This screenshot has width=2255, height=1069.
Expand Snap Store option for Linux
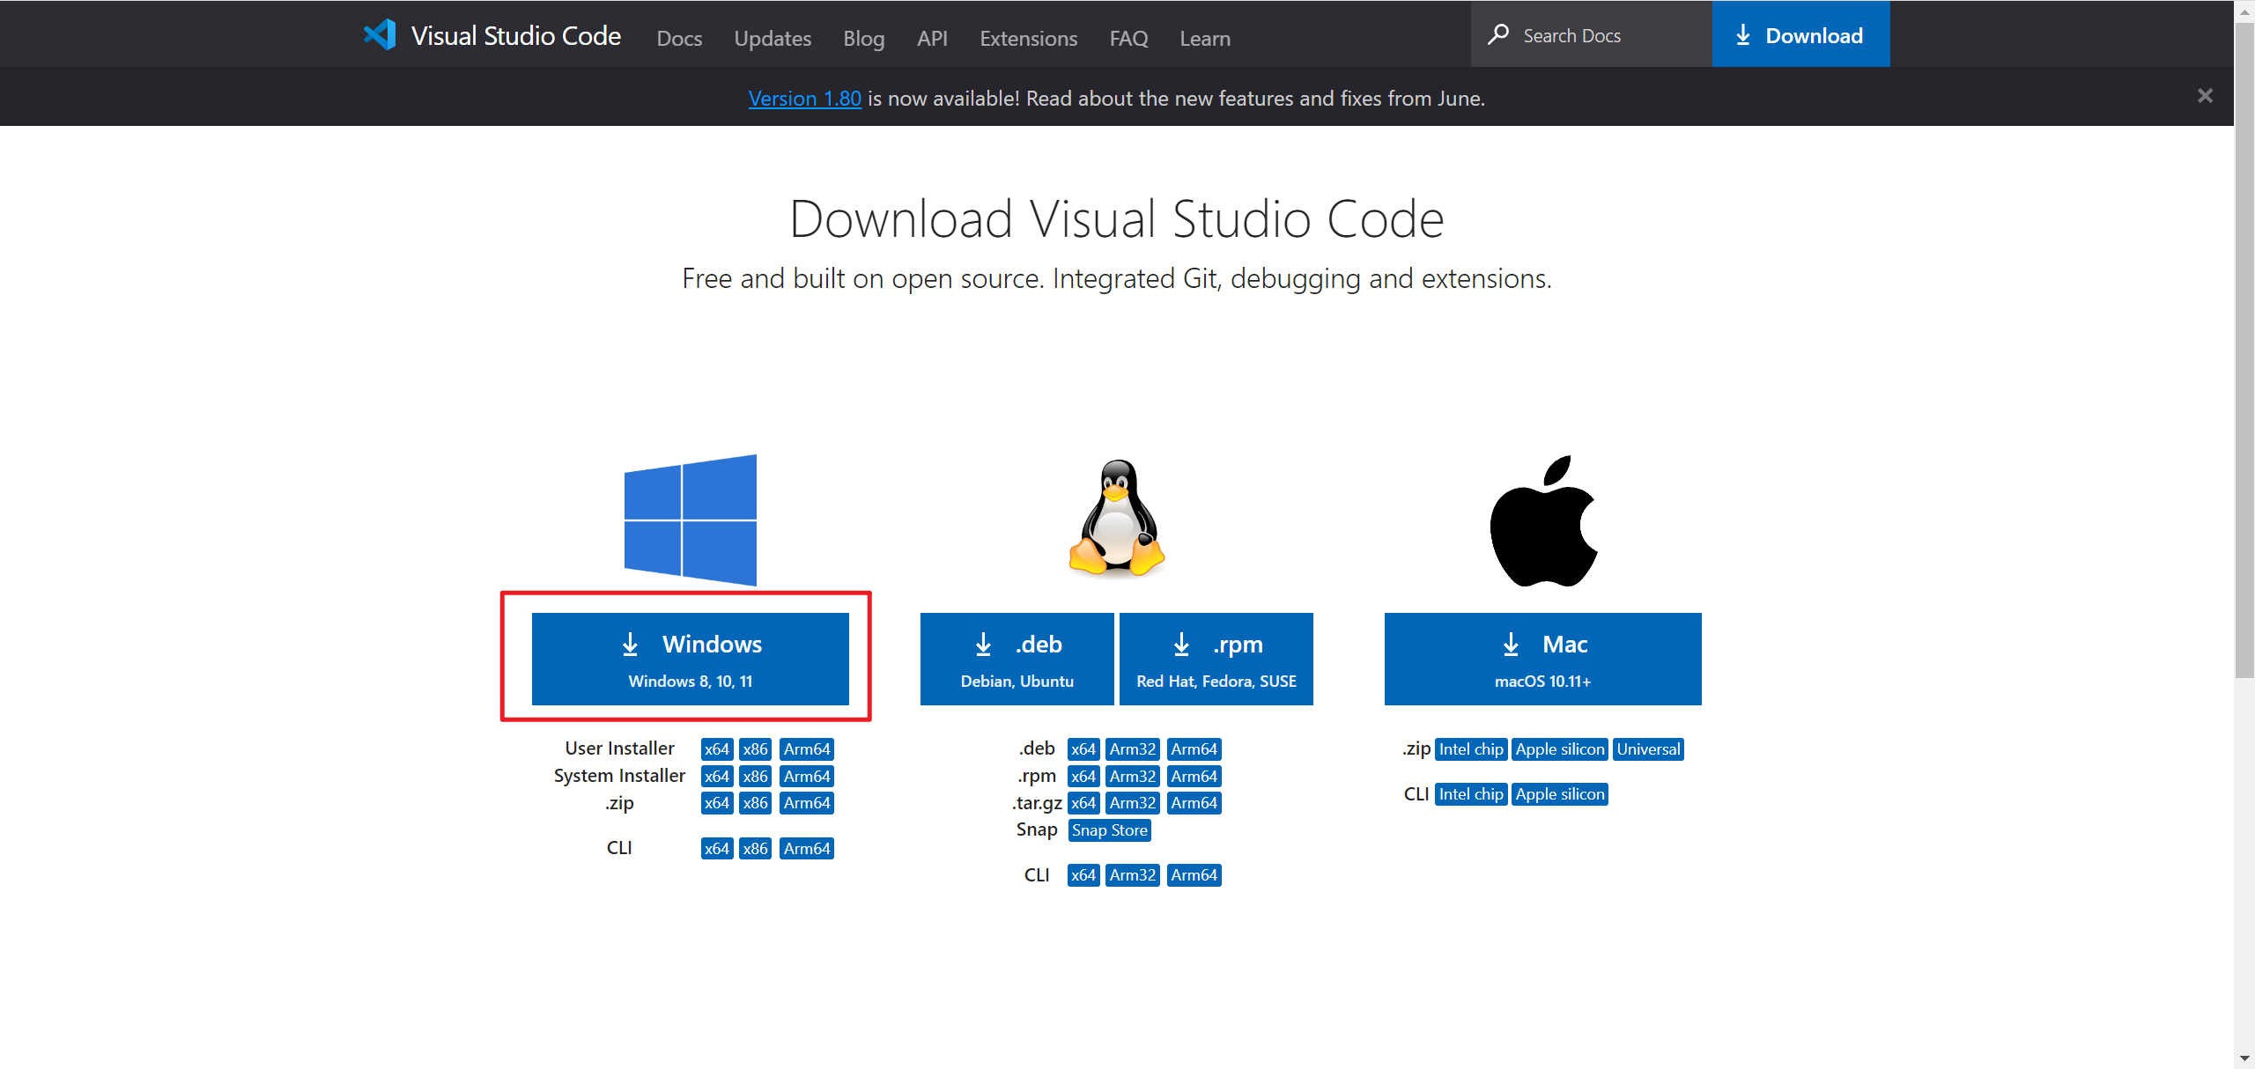(1109, 830)
